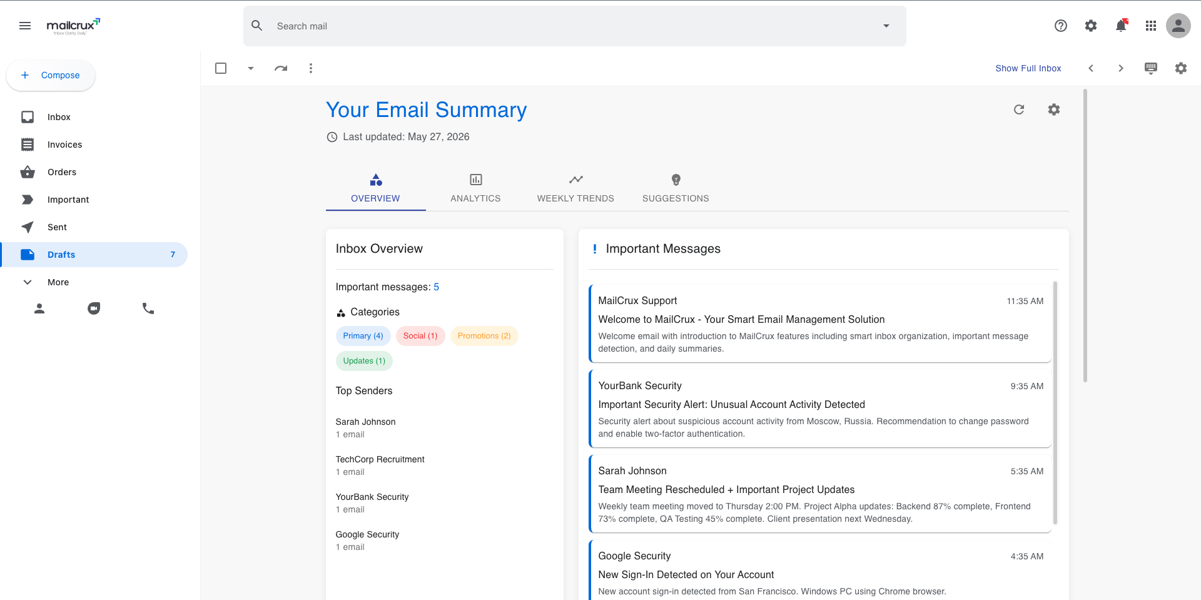The height and width of the screenshot is (600, 1201).
Task: Click the Sent paper plane icon
Action: pyautogui.click(x=28, y=227)
